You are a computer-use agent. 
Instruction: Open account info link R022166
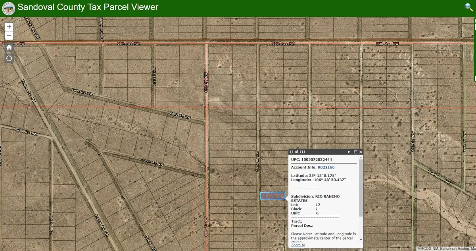point(326,167)
